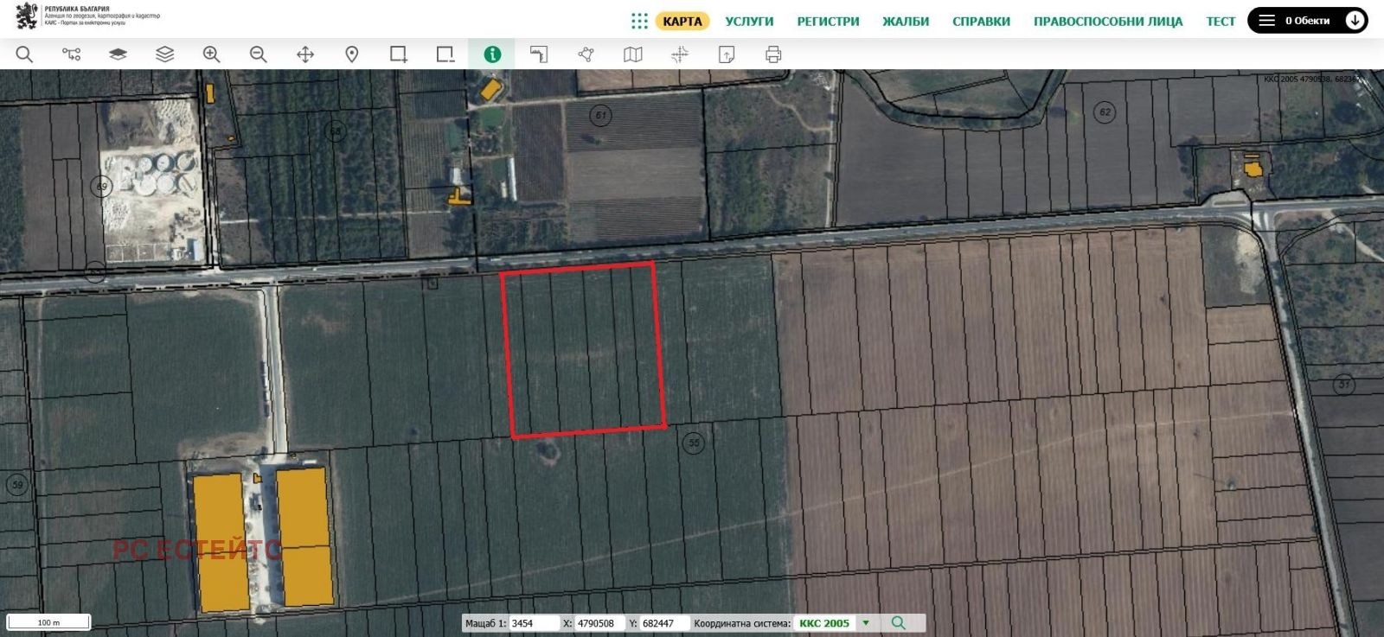Image resolution: width=1384 pixels, height=637 pixels.
Task: Click the СПРАВКИ link
Action: (981, 22)
